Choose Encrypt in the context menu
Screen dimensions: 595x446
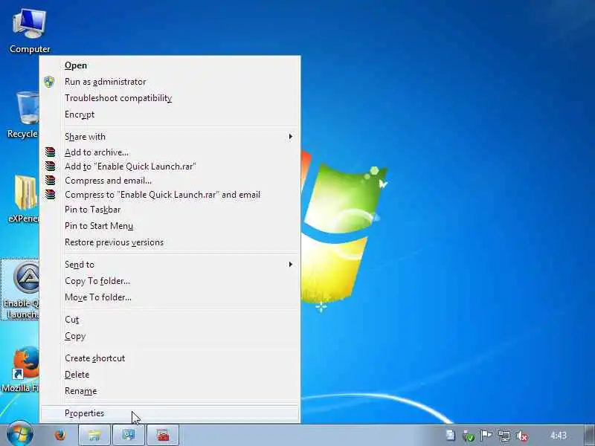point(170,114)
